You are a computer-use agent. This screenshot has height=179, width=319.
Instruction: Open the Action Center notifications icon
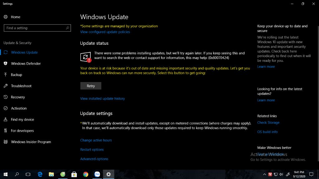[311, 174]
